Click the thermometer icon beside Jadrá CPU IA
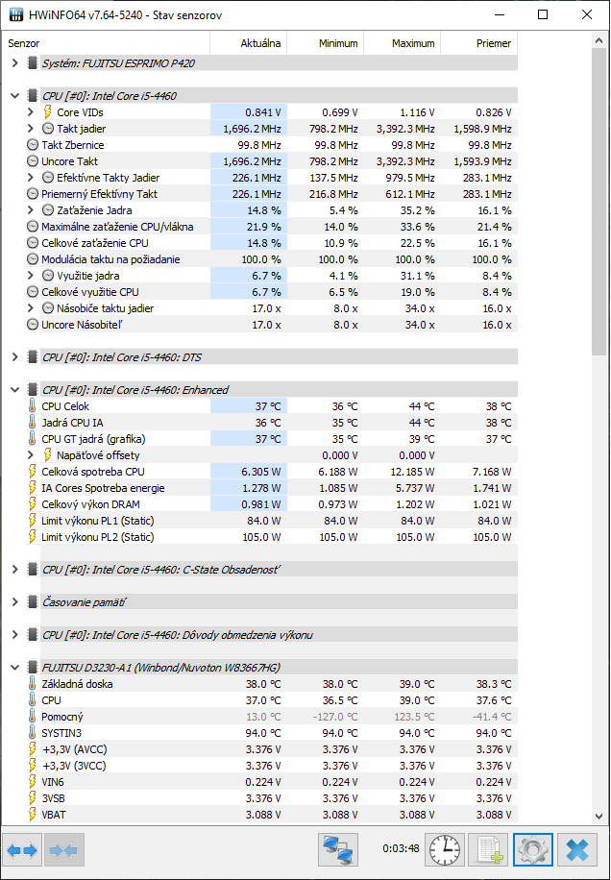The width and height of the screenshot is (611, 880). (33, 422)
